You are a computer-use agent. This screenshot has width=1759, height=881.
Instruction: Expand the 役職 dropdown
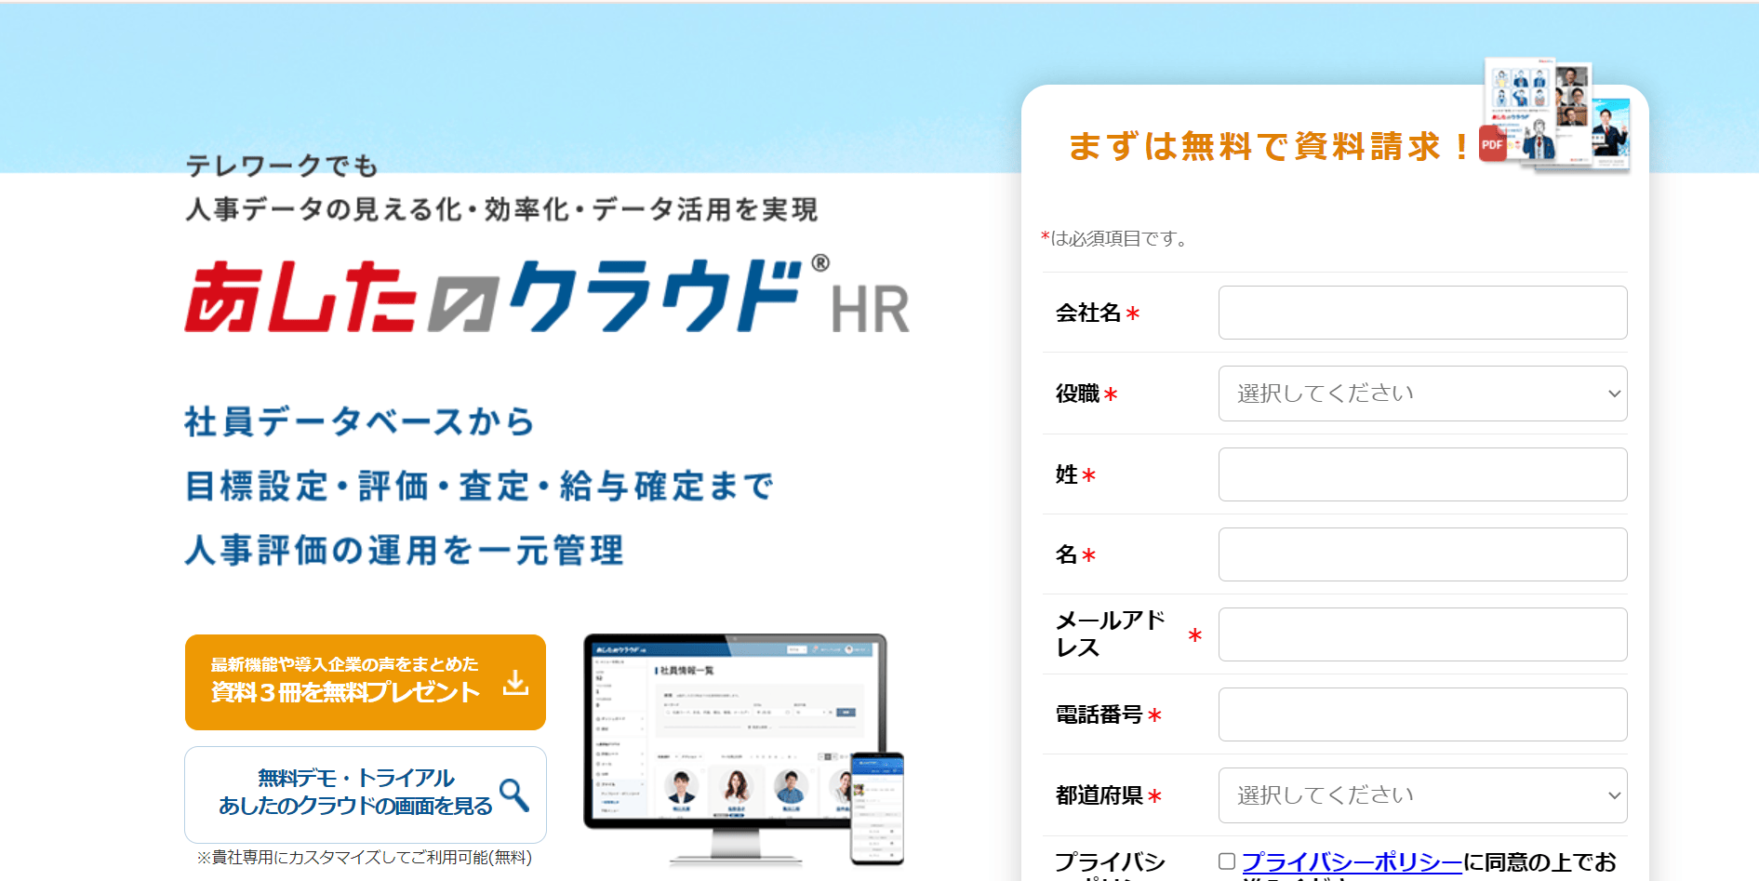(1422, 394)
